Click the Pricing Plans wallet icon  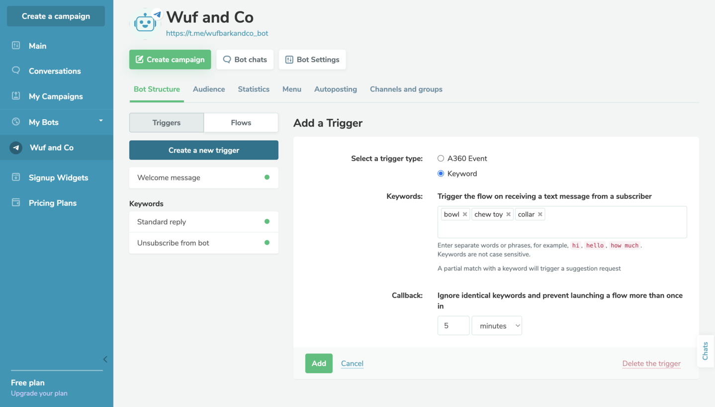click(x=16, y=203)
